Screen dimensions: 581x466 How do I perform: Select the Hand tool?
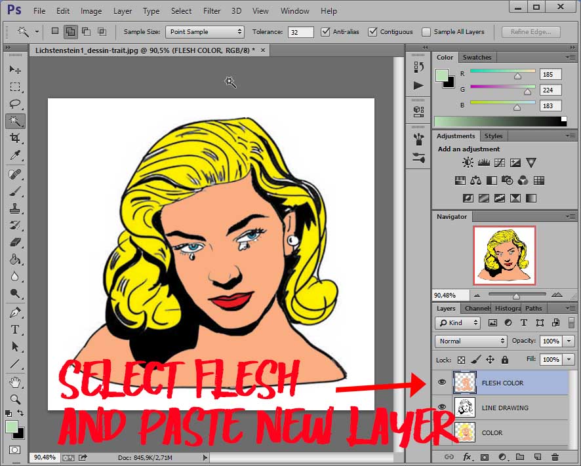pyautogui.click(x=15, y=382)
